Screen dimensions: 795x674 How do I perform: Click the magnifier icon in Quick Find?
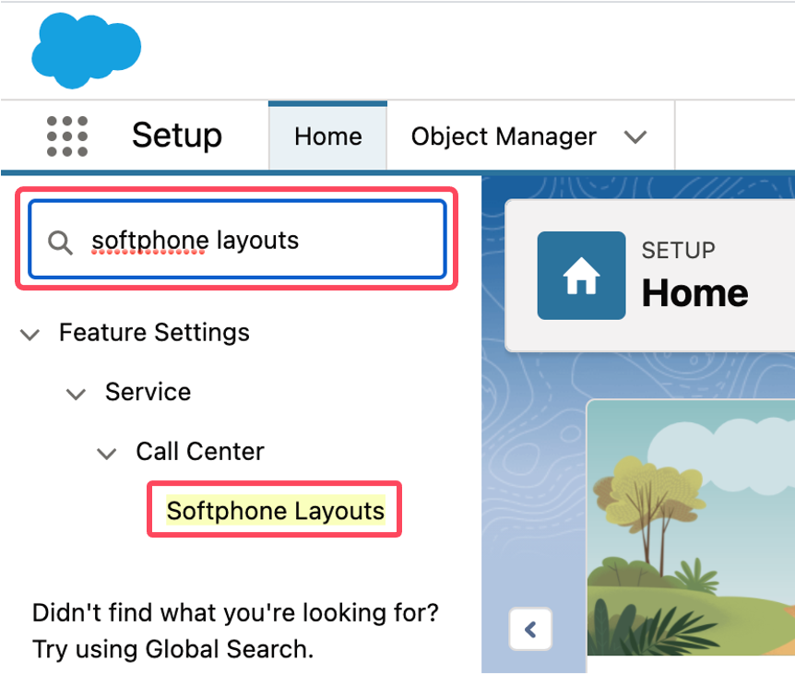pos(60,242)
